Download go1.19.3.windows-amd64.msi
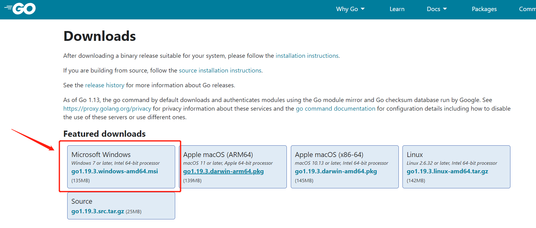Image resolution: width=536 pixels, height=228 pixels. tap(115, 171)
